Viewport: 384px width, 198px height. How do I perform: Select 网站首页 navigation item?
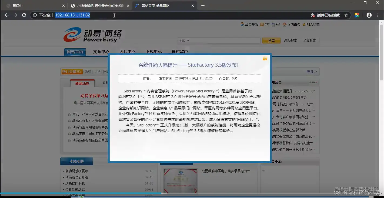(75, 52)
